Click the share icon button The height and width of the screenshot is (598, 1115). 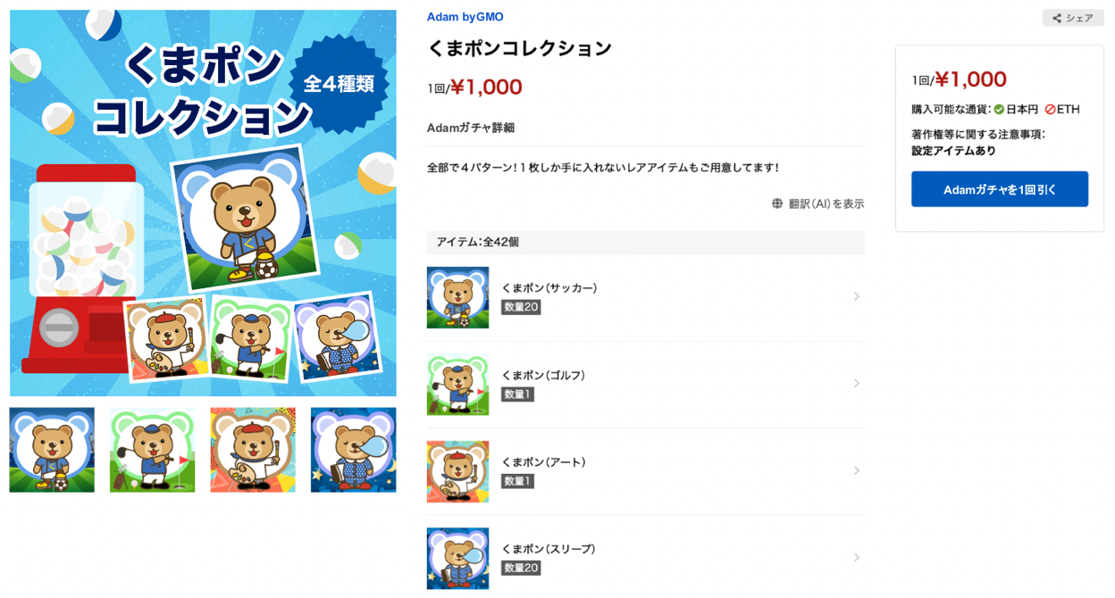(x=1072, y=18)
